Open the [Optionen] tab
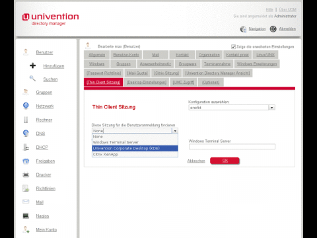This screenshot has width=317, height=238. click(x=211, y=82)
